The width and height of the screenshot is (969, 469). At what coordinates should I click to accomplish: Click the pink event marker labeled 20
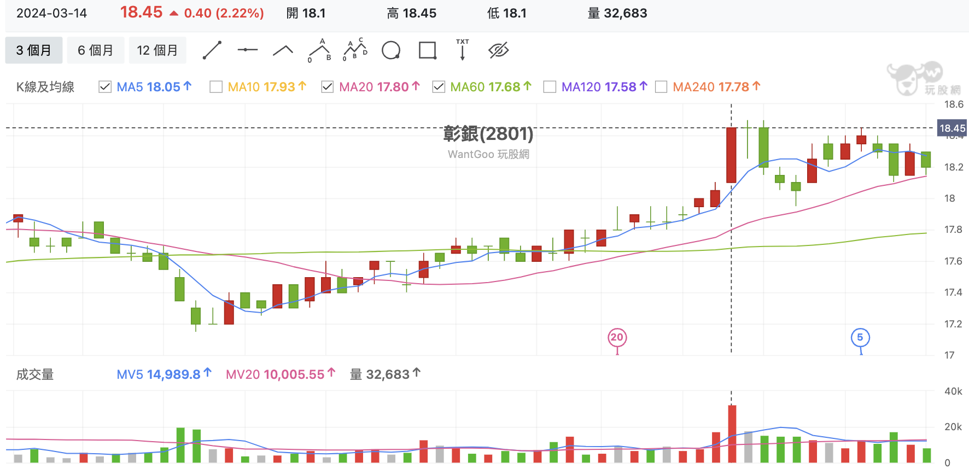tap(617, 337)
